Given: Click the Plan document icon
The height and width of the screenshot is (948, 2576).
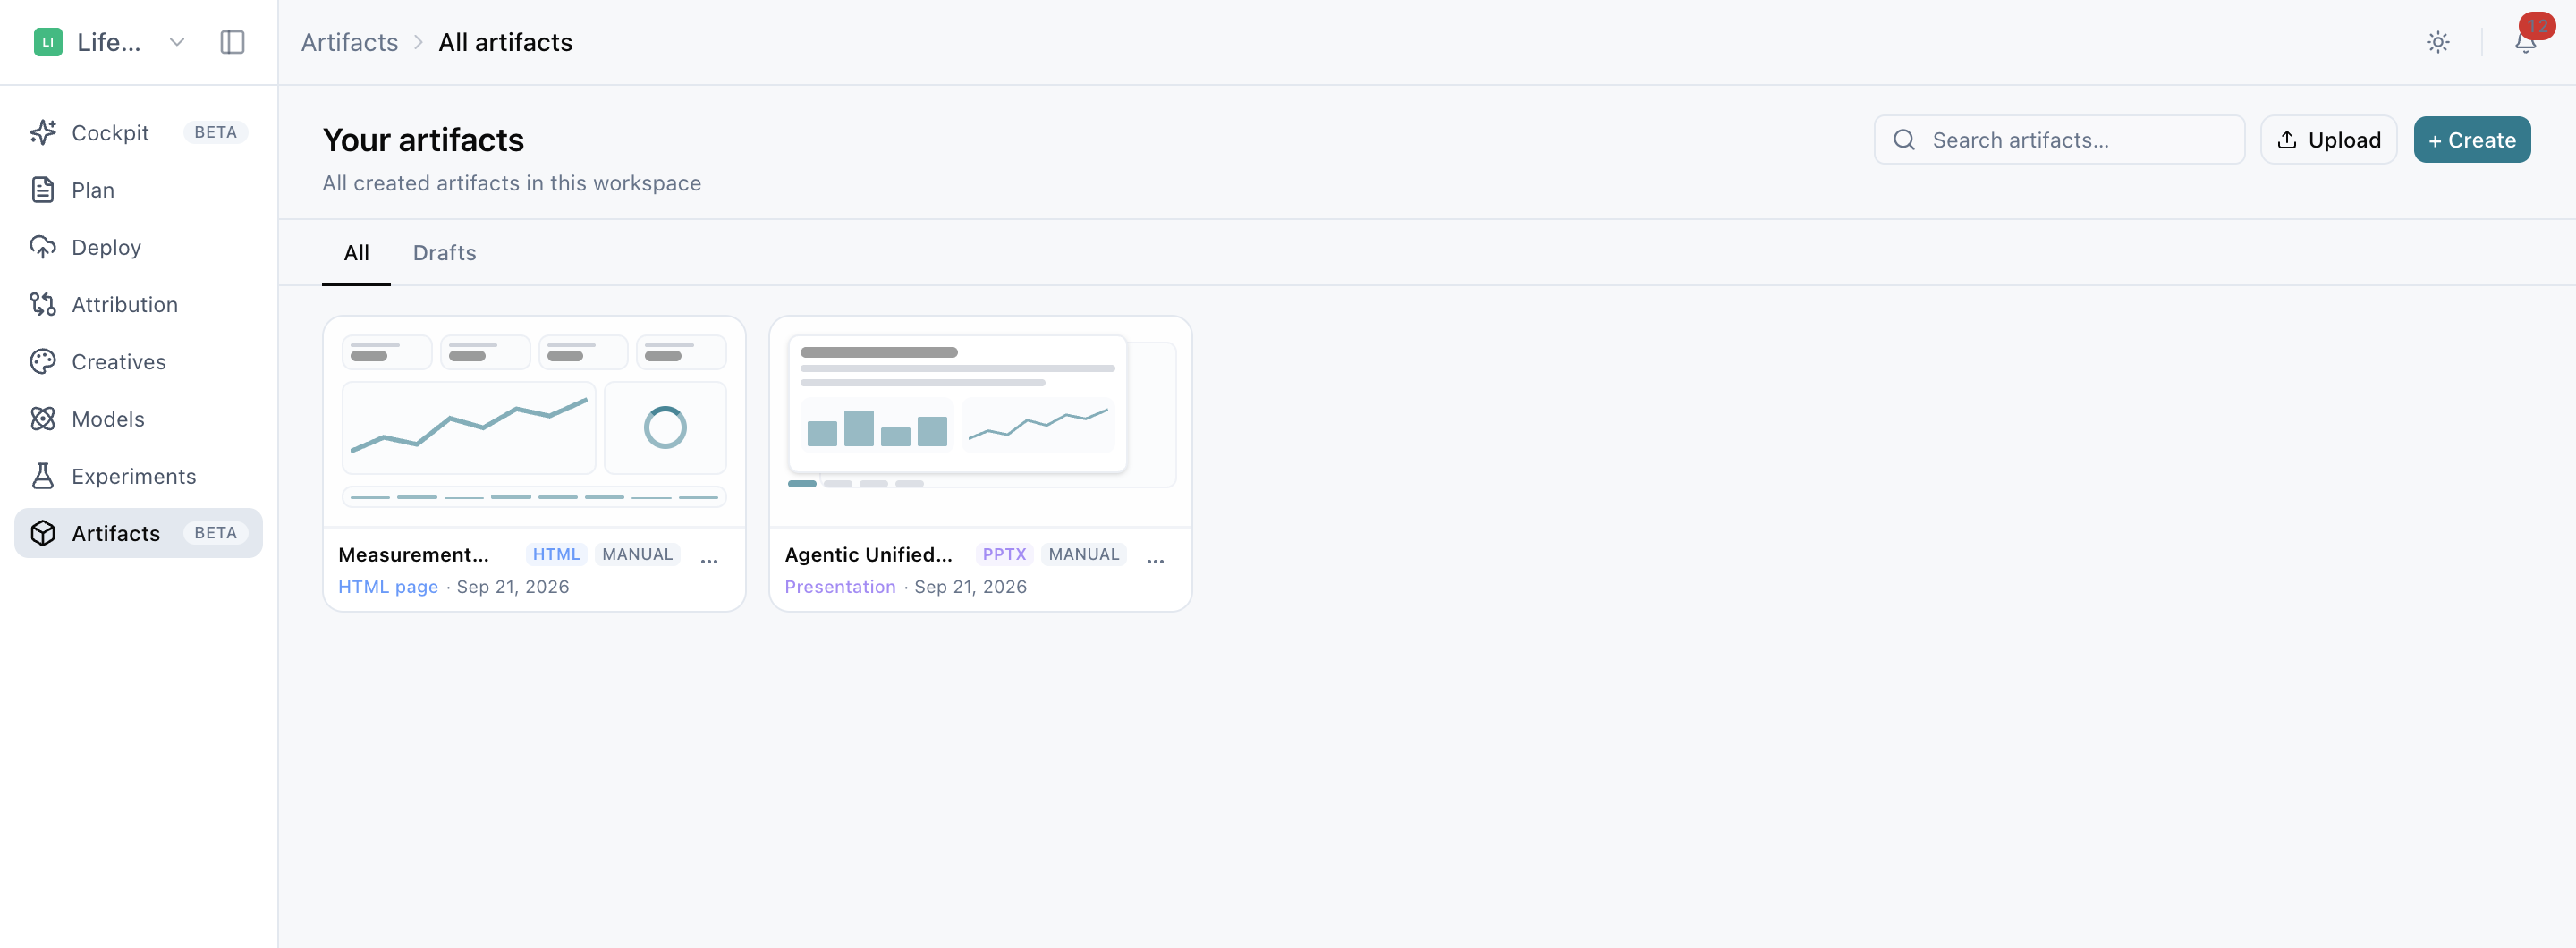Looking at the screenshot, I should [x=43, y=190].
